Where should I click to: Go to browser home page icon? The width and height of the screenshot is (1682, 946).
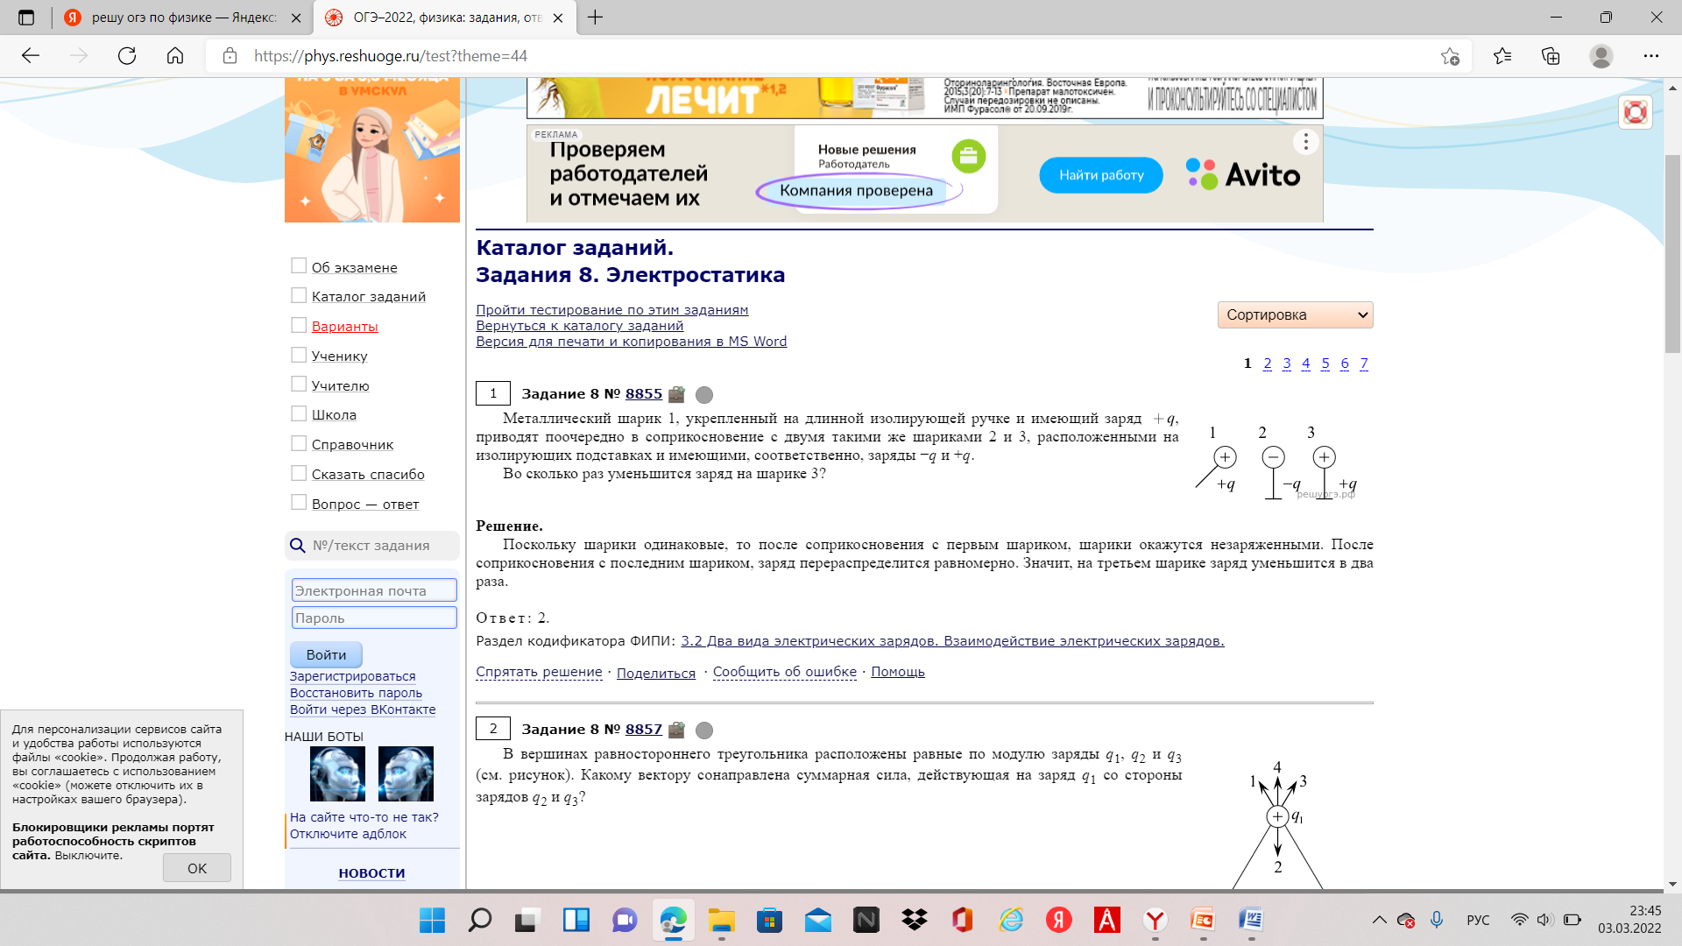coord(175,56)
